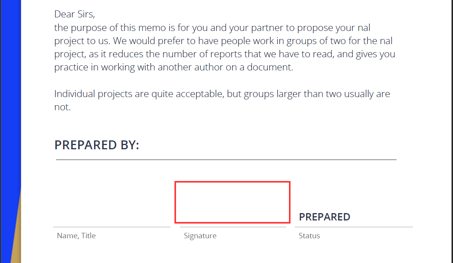Select the PREPARED status value
This screenshot has height=263, width=453.
point(325,217)
